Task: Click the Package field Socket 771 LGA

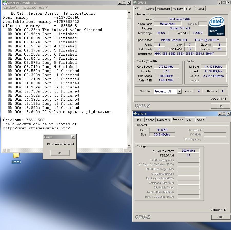Action: 180,28
